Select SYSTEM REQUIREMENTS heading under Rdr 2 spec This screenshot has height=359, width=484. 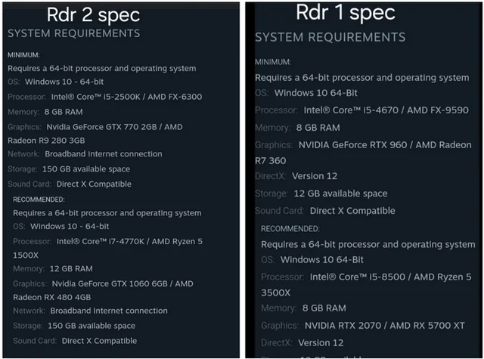[73, 33]
